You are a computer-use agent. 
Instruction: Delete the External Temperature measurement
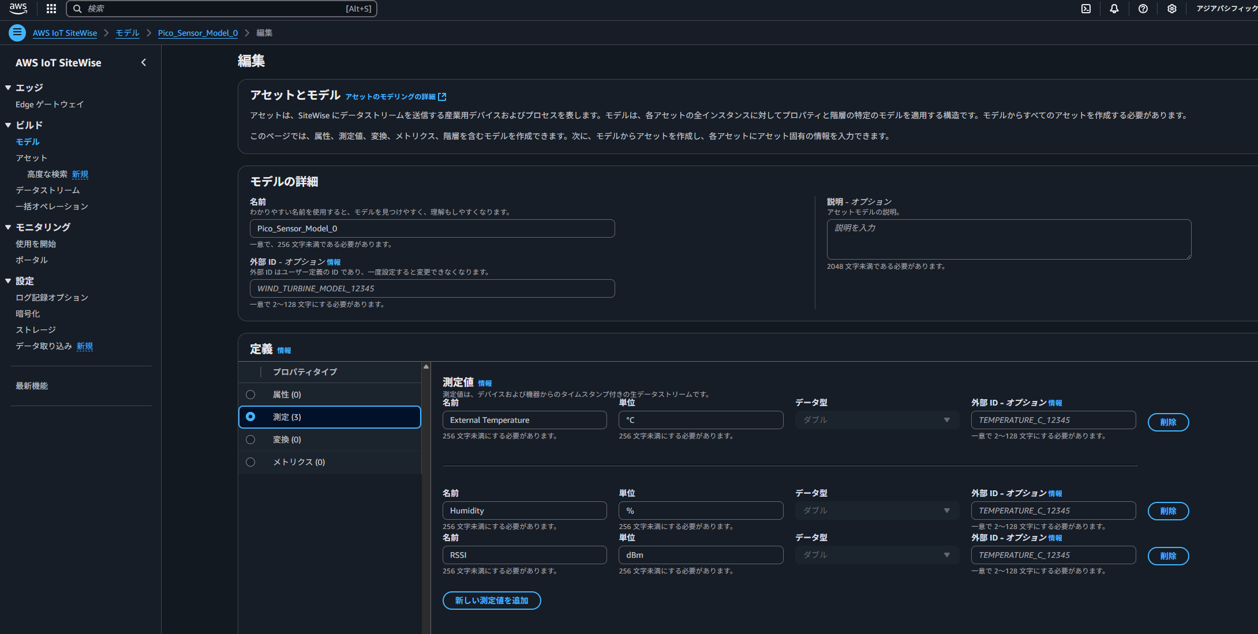[1168, 422]
